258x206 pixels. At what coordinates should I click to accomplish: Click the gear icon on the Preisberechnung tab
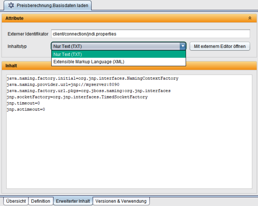[11, 6]
